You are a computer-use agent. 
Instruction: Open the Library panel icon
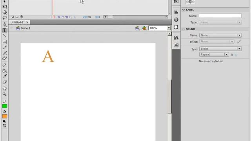tap(176, 38)
